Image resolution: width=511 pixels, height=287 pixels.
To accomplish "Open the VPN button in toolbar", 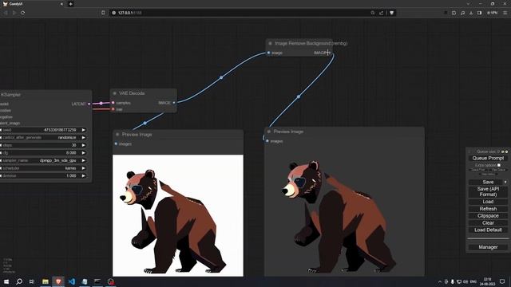I will click(x=493, y=13).
